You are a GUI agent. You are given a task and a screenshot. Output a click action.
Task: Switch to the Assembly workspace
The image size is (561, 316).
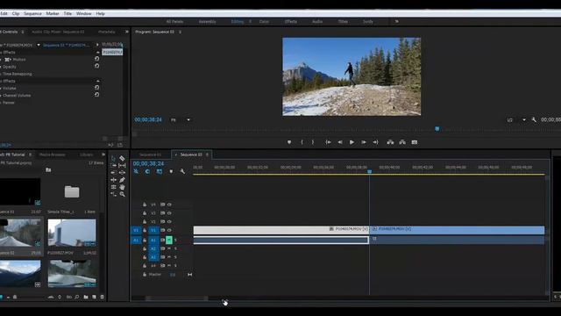click(207, 21)
